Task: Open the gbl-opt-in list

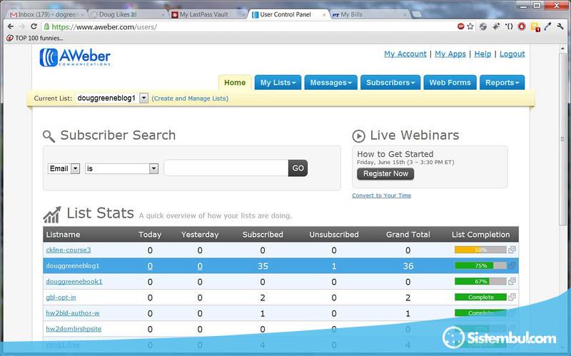Action: pos(61,297)
